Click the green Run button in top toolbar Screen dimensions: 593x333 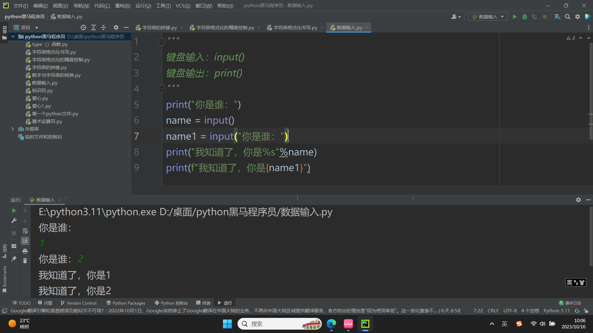coord(515,17)
